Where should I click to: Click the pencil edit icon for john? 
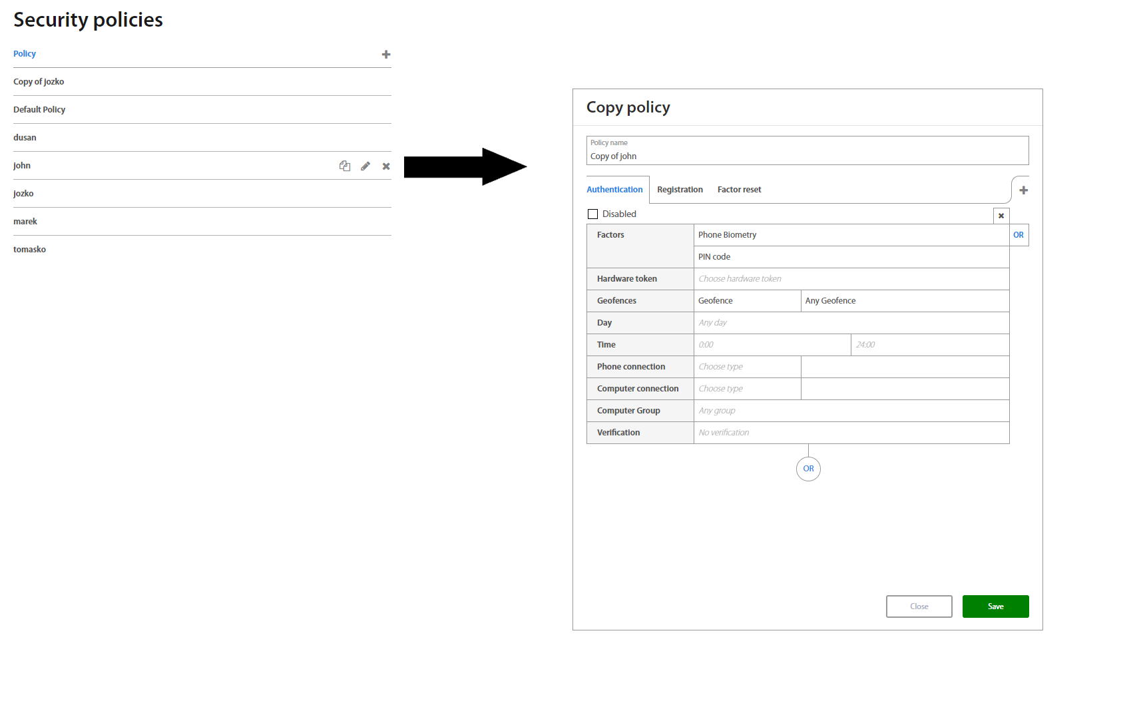coord(365,166)
